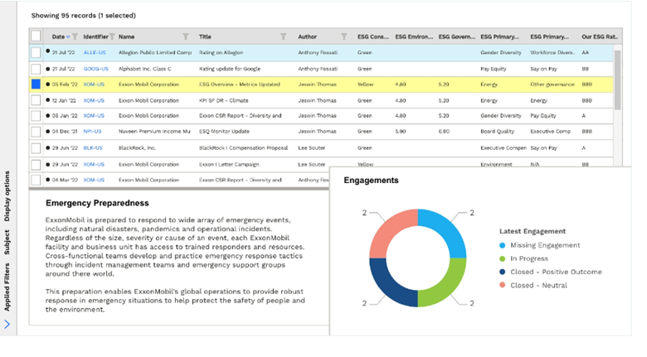
Task: Expand the left sidebar with the chevron arrow
Action: coord(7,324)
